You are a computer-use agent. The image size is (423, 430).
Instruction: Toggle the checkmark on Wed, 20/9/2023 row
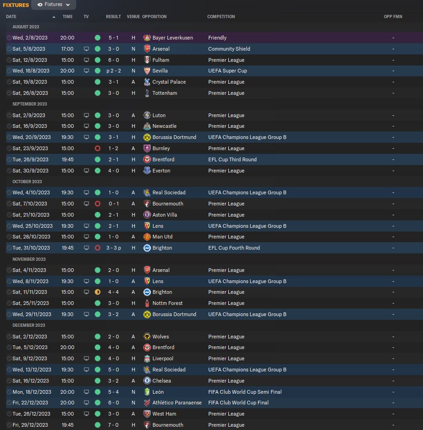[9, 137]
